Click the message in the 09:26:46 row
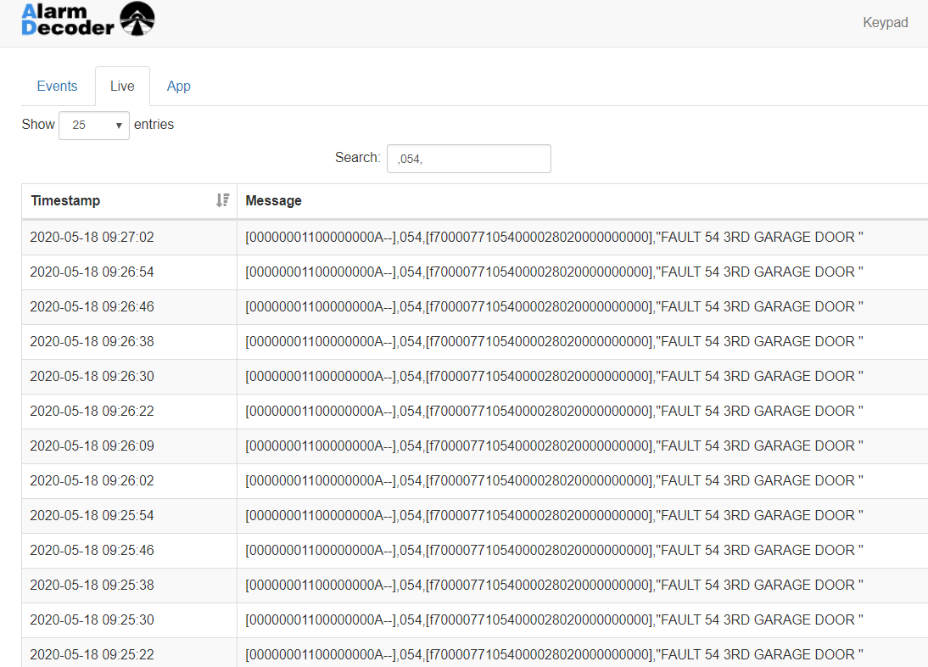Image resolution: width=928 pixels, height=667 pixels. pyautogui.click(x=554, y=306)
